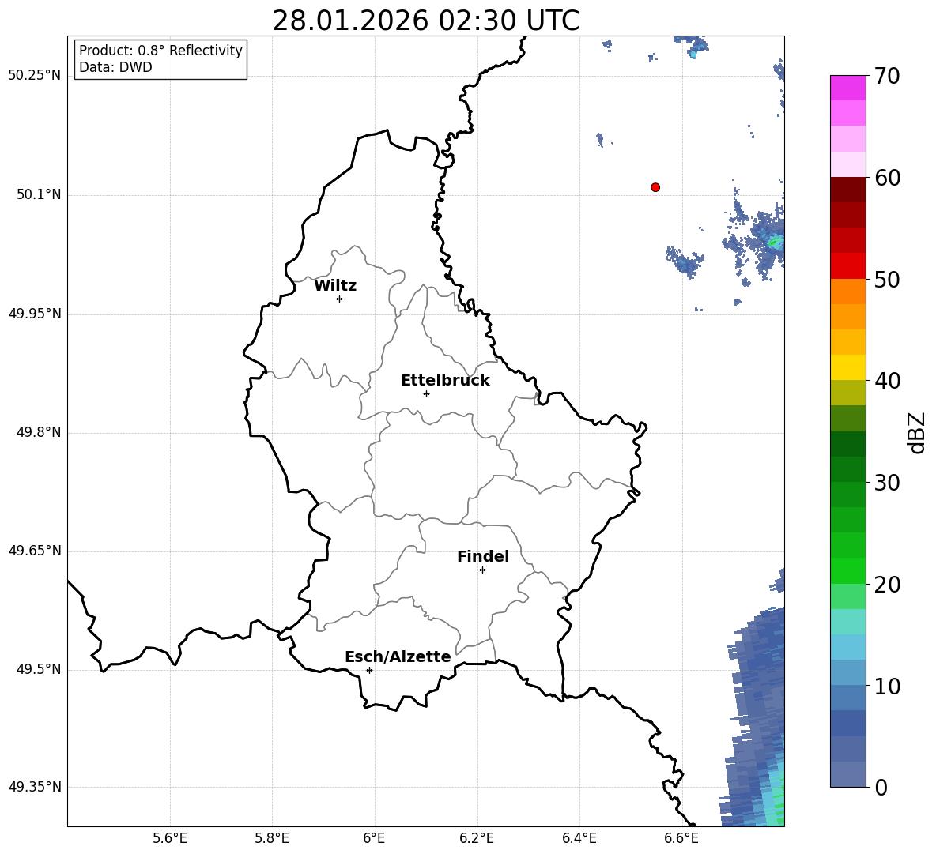The width and height of the screenshot is (936, 854).
Task: Click the 6.6°E longitude label
Action: click(x=681, y=838)
